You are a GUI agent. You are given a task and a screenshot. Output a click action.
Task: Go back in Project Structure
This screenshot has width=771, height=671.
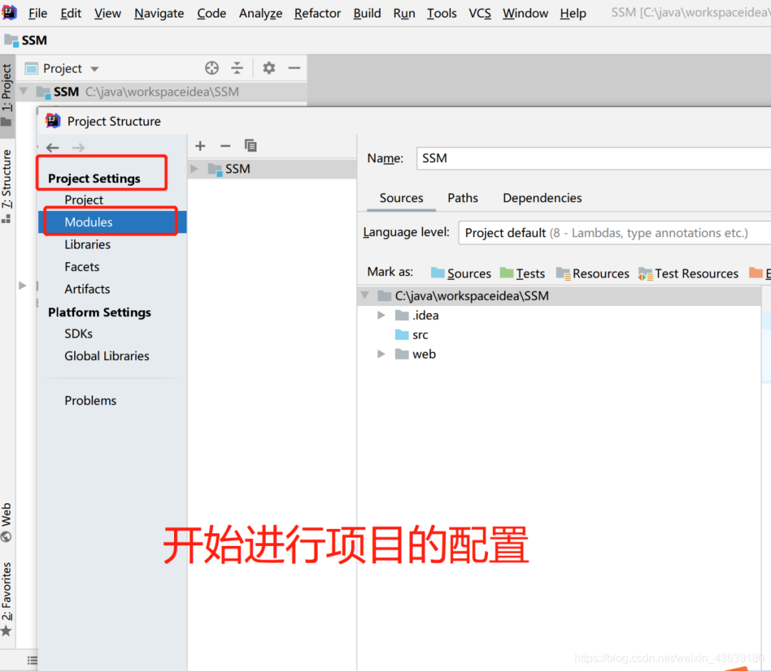[52, 147]
